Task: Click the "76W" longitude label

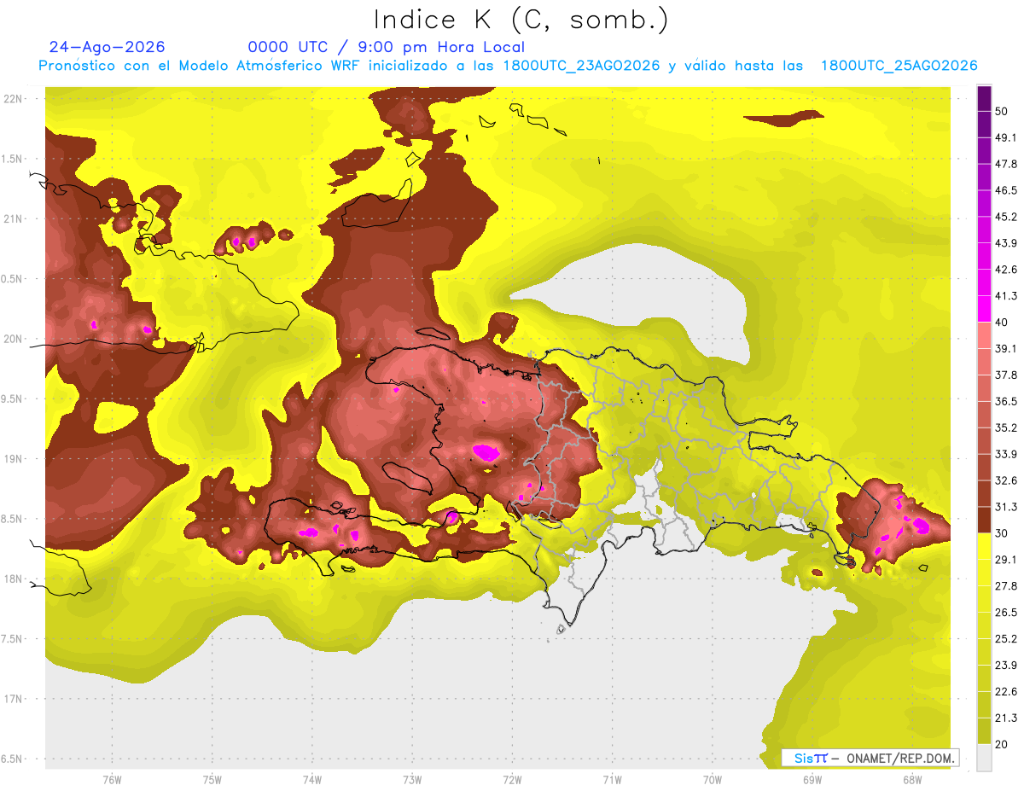Action: click(112, 780)
